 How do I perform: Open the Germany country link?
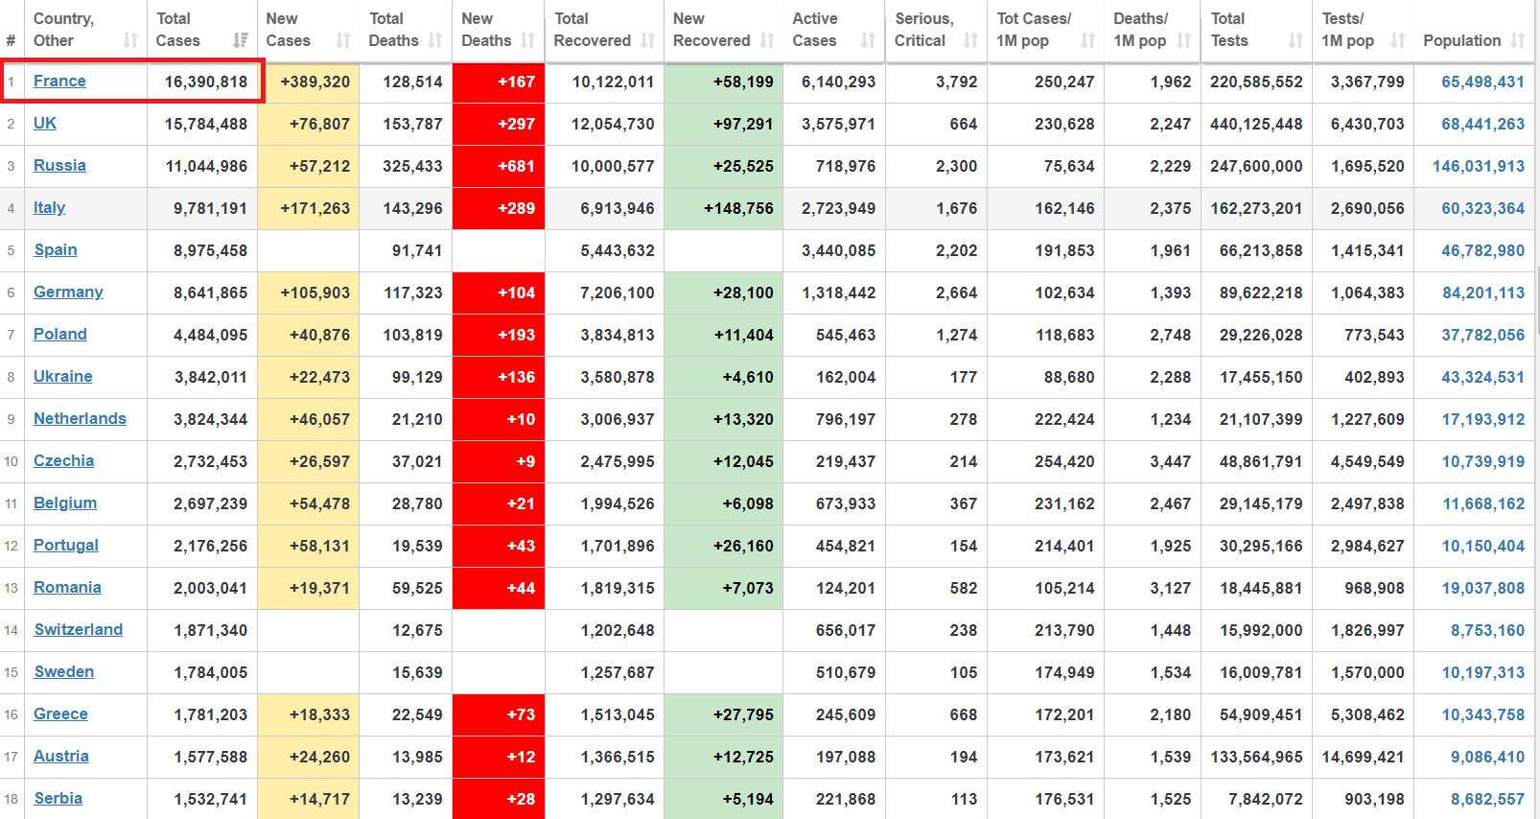[68, 292]
